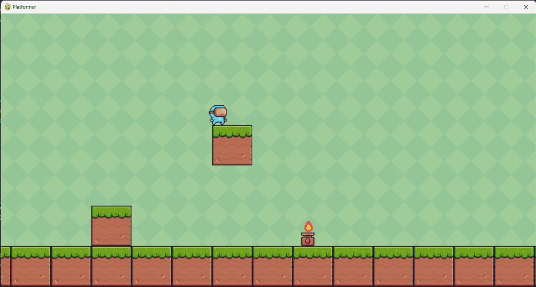Click the fire trap on the ground
The height and width of the screenshot is (287, 536).
308,233
